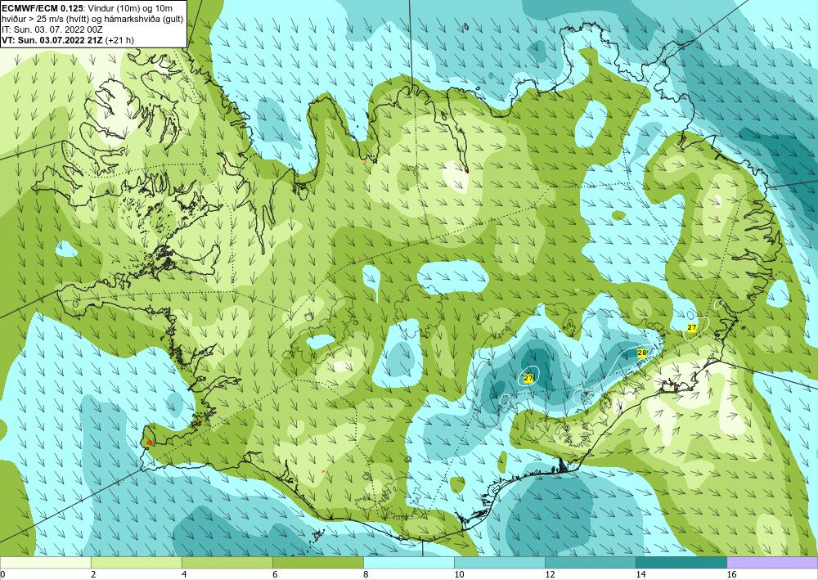This screenshot has height=580, width=818.
Task: Click the 10–12 m/s cyan legend swatch
Action: coord(500,563)
